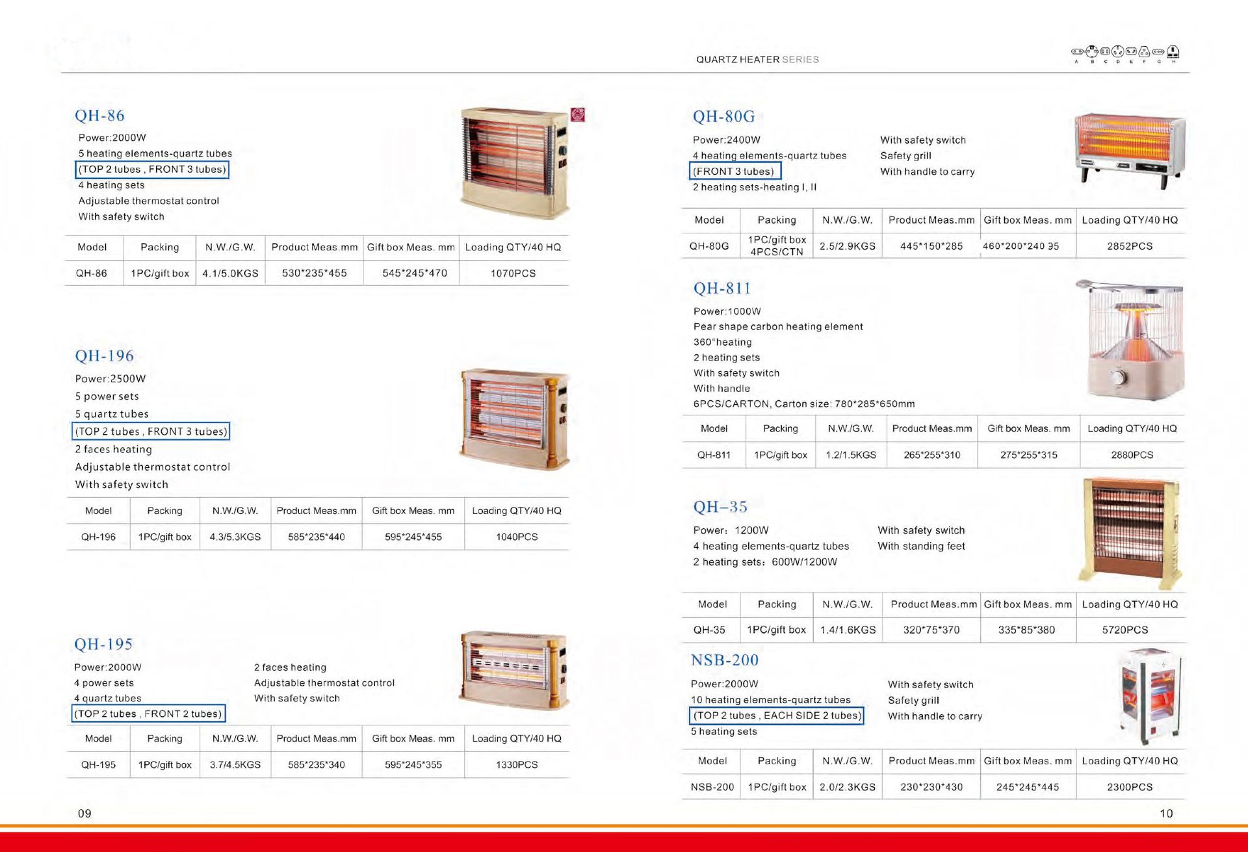Click boxed '(FRONT 3 tubes)' note under QH-80G
Screen dimensions: 1248x852
coord(734,172)
